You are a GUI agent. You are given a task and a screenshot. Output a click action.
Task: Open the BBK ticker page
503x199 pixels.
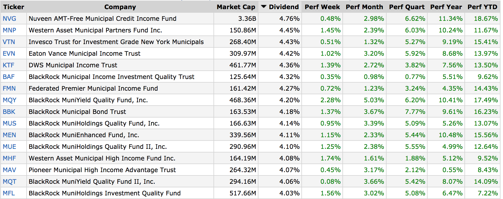[9, 112]
